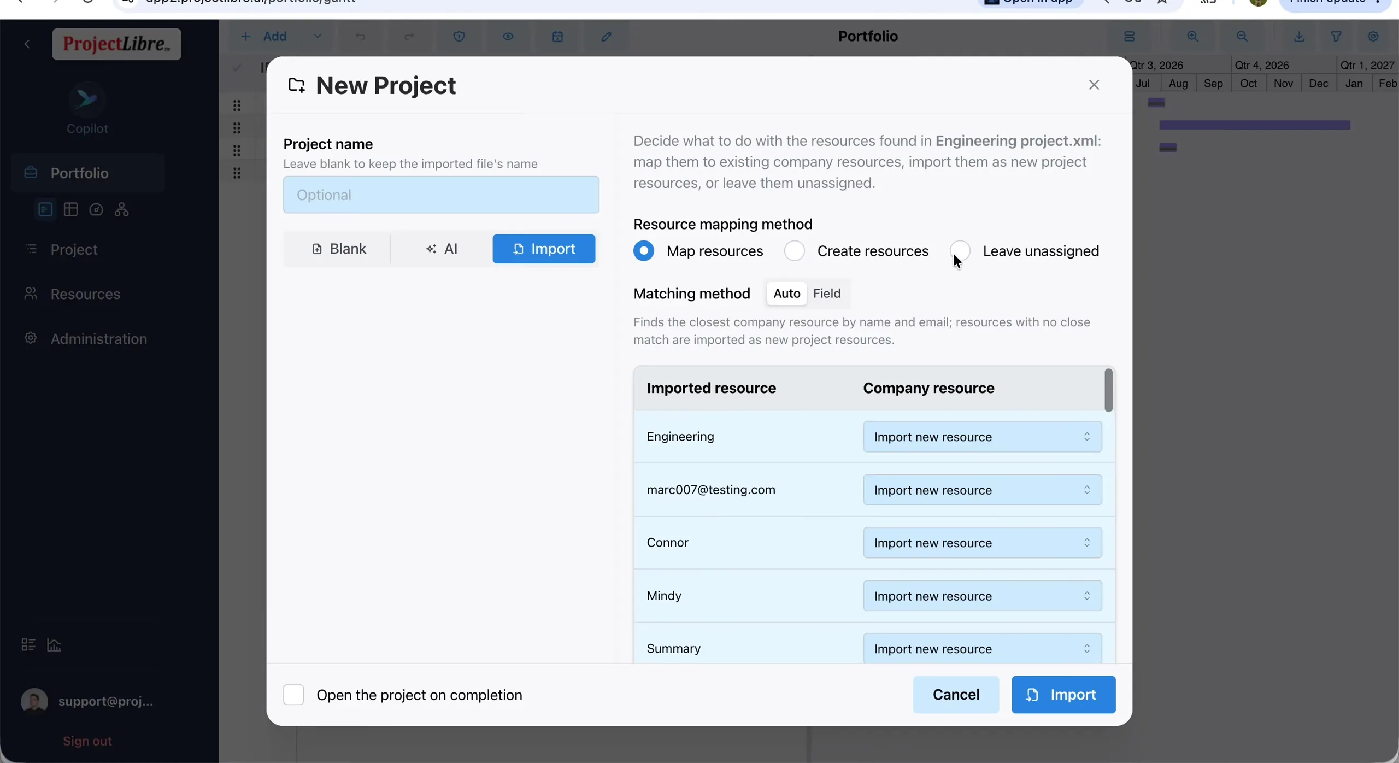Open company resource dropdown for Mindy

[982, 596]
